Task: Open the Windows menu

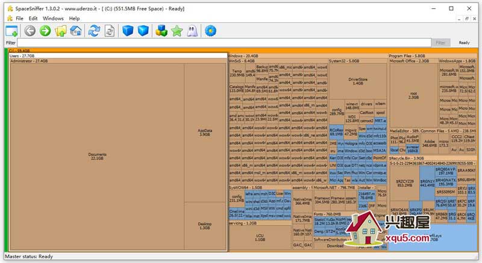Action: click(x=53, y=19)
